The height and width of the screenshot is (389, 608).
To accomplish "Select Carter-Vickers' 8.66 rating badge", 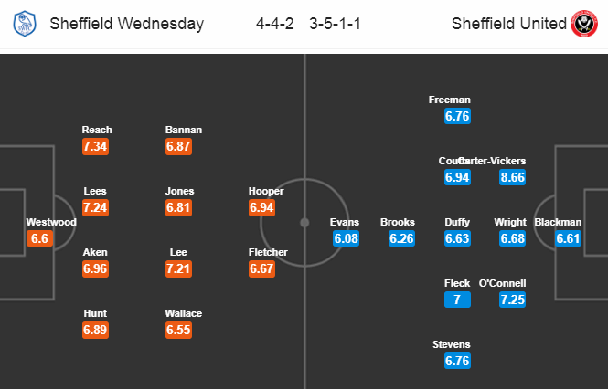I will pyautogui.click(x=512, y=177).
